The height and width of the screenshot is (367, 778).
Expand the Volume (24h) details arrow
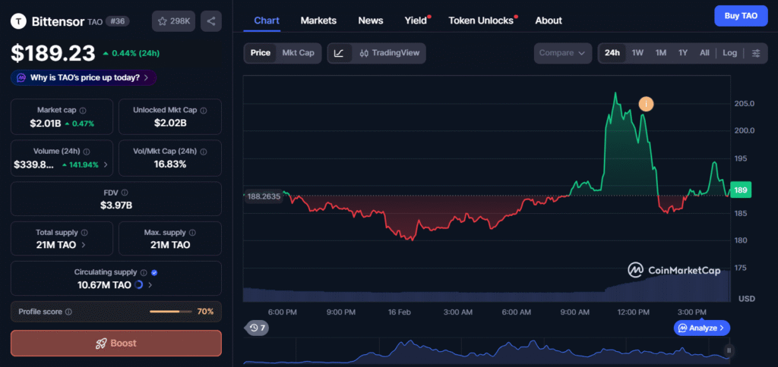point(106,165)
